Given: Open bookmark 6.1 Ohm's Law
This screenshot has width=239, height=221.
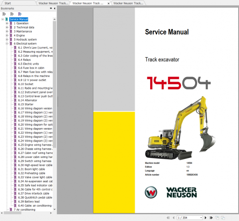Looking at the screenshot, I should tap(35, 47).
